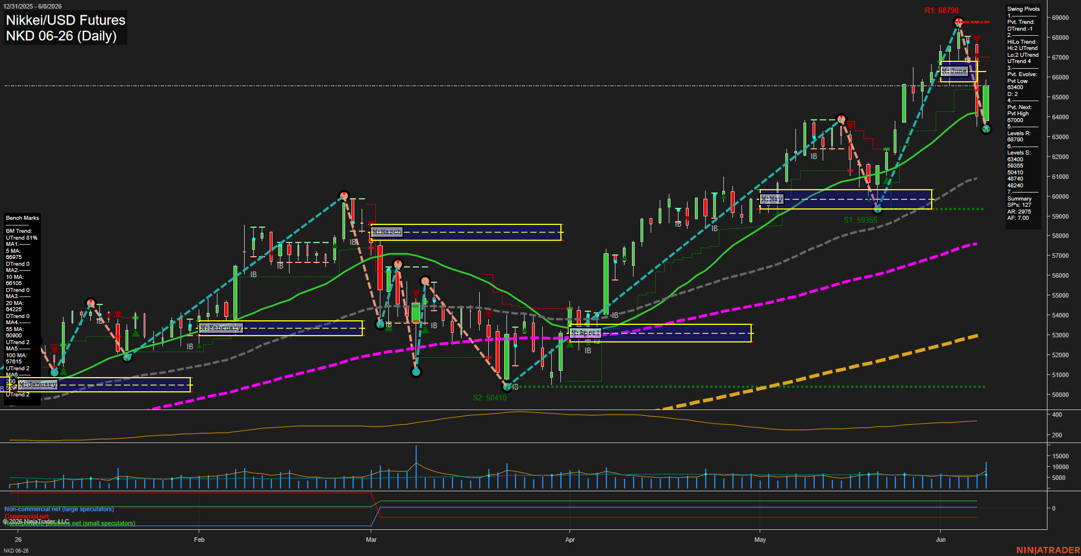Click the 69000 price axis label
This screenshot has width=1081, height=556.
pos(1060,18)
